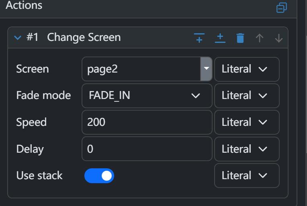Move Change Screen action up
Viewport: 307px width, 206px height.
(x=260, y=38)
